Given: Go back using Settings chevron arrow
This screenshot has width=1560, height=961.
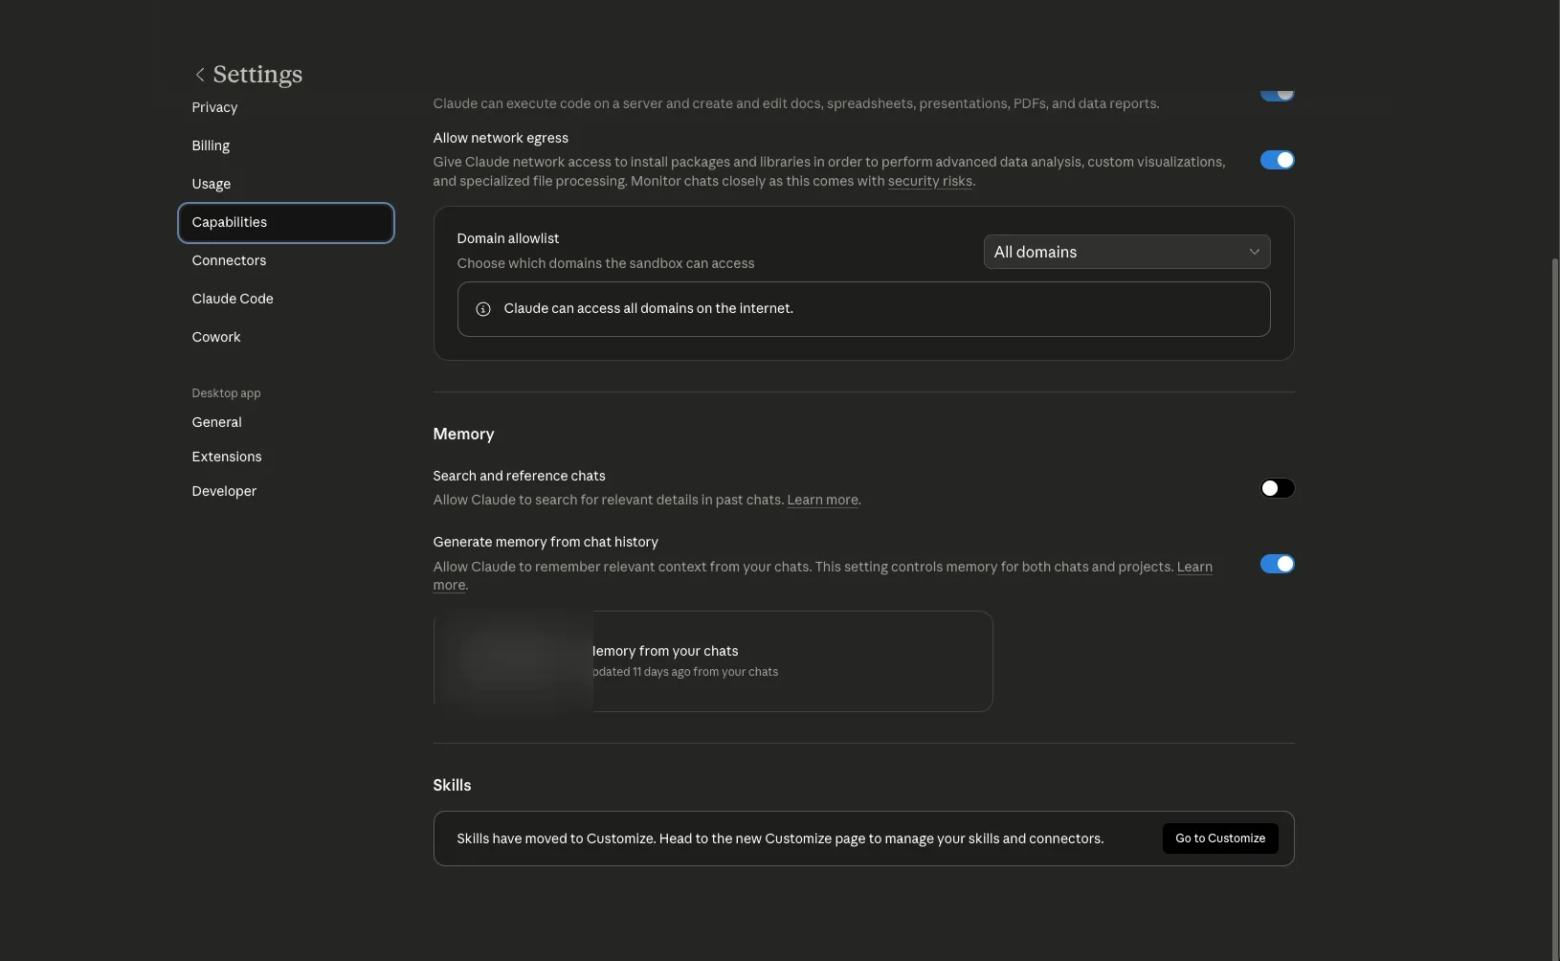Looking at the screenshot, I should 200,75.
